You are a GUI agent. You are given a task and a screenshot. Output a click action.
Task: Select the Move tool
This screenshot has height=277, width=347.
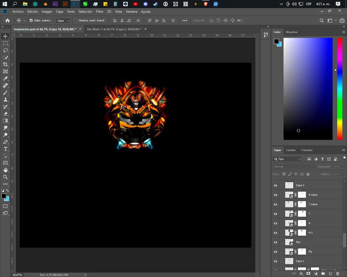5,36
